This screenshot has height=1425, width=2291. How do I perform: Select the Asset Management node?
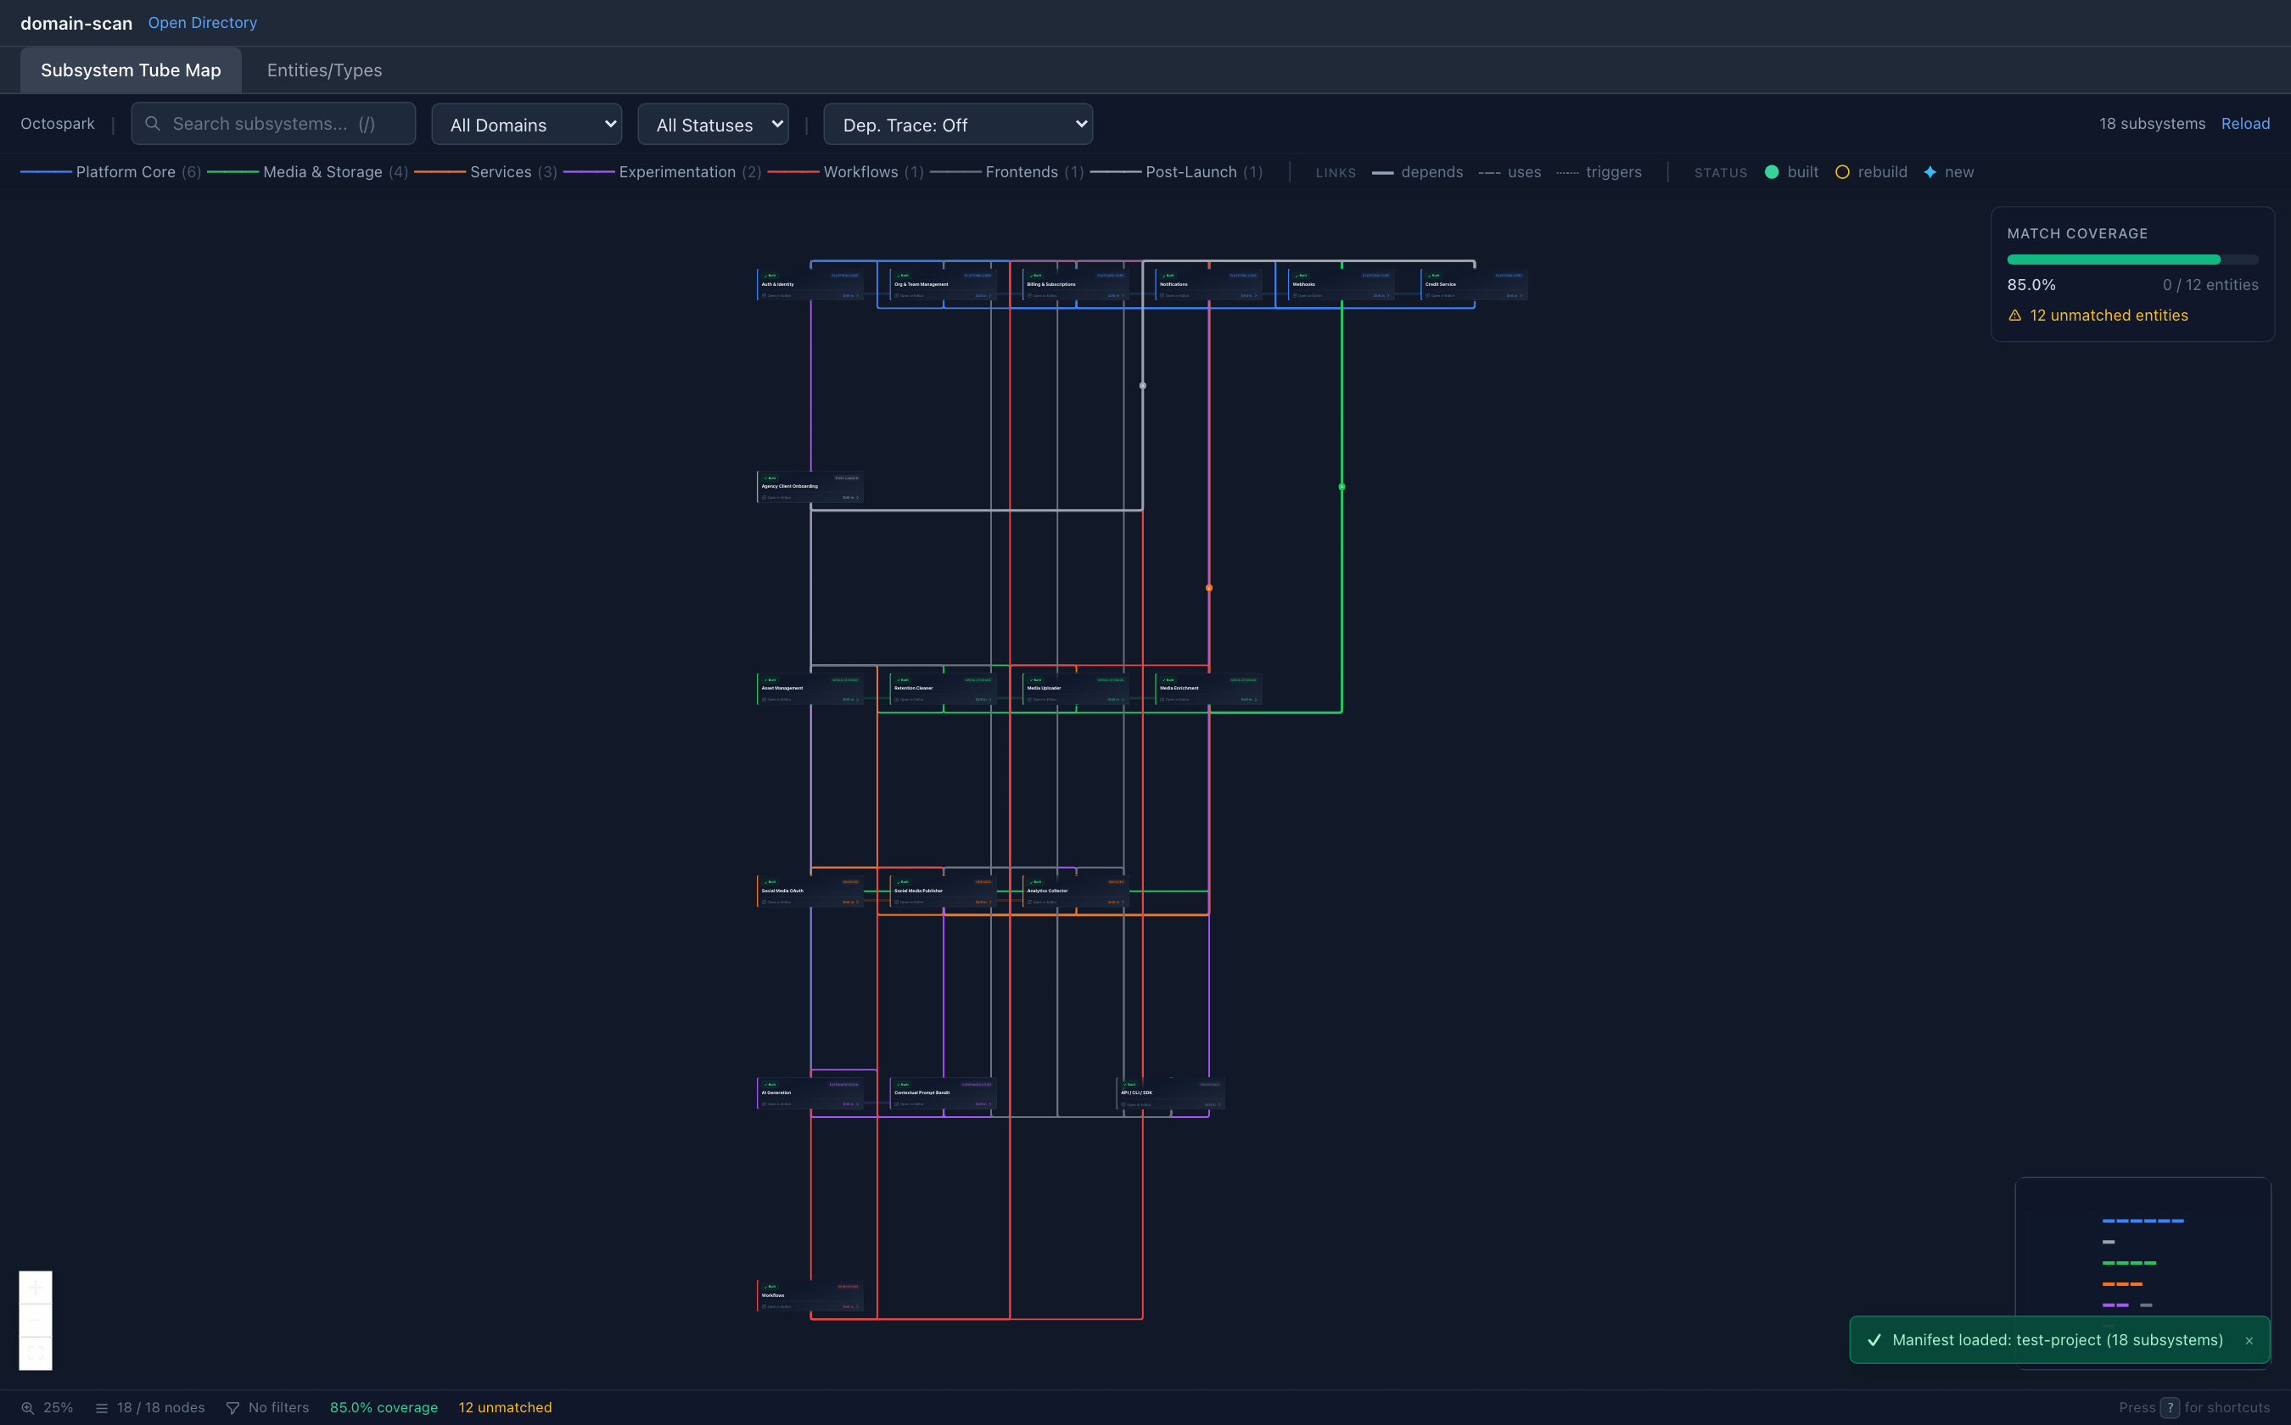pyautogui.click(x=811, y=689)
